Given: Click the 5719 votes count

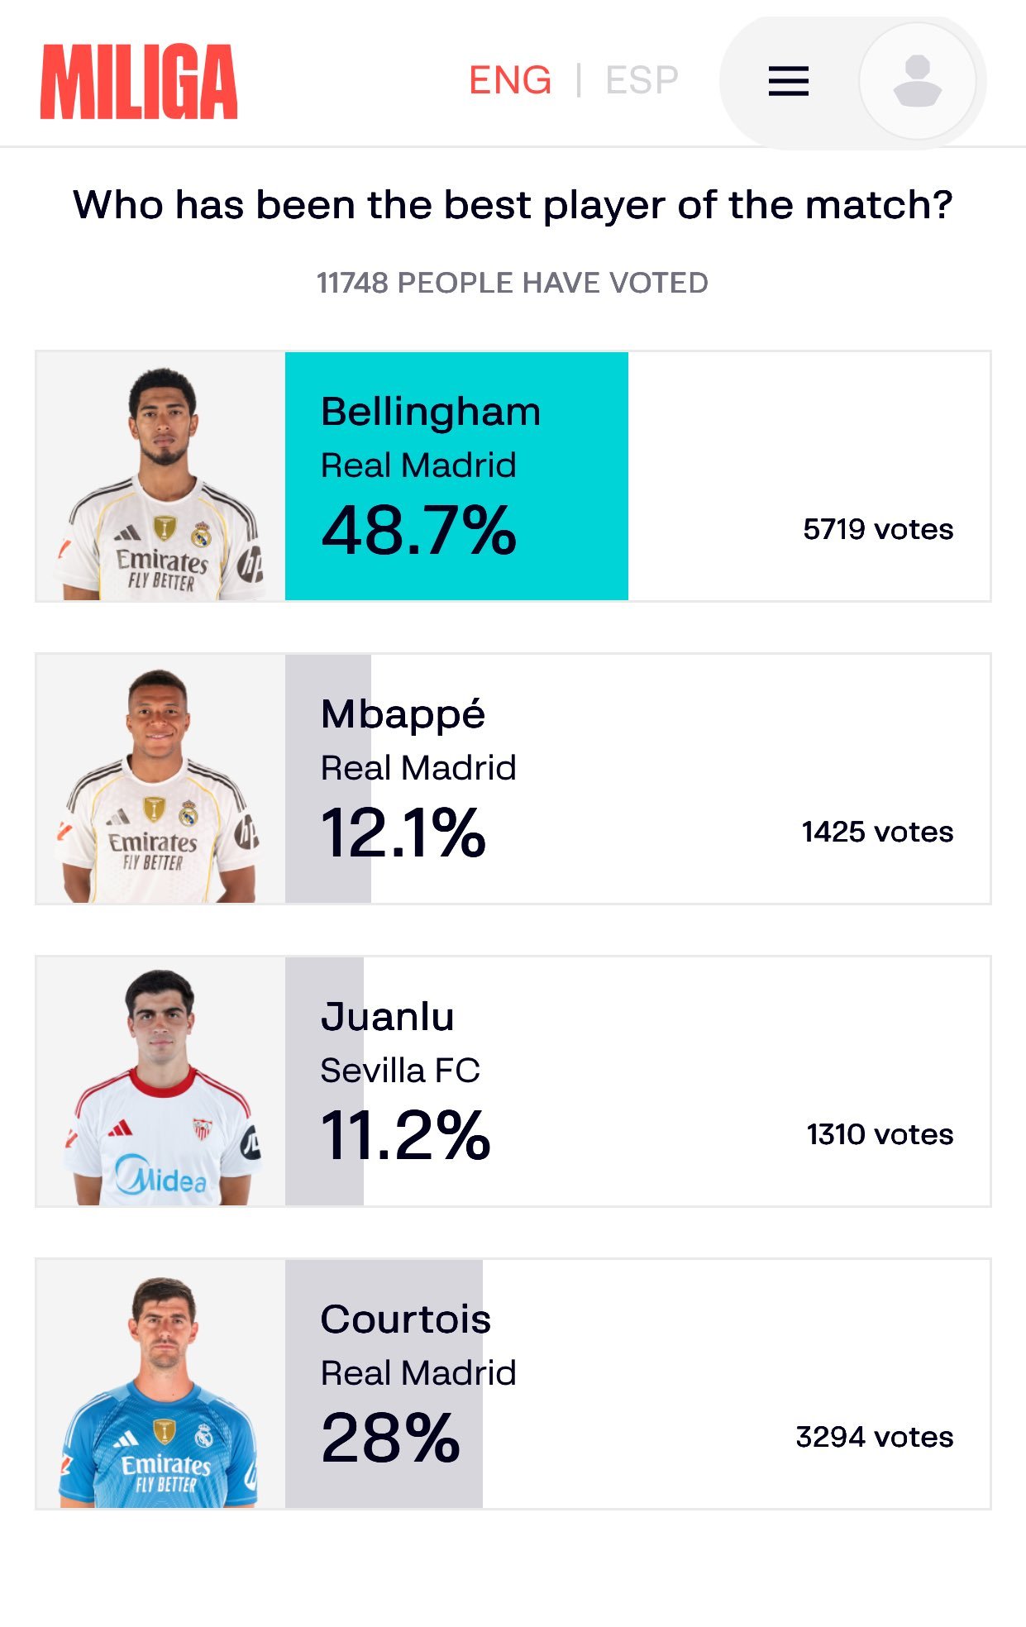Looking at the screenshot, I should point(878,529).
